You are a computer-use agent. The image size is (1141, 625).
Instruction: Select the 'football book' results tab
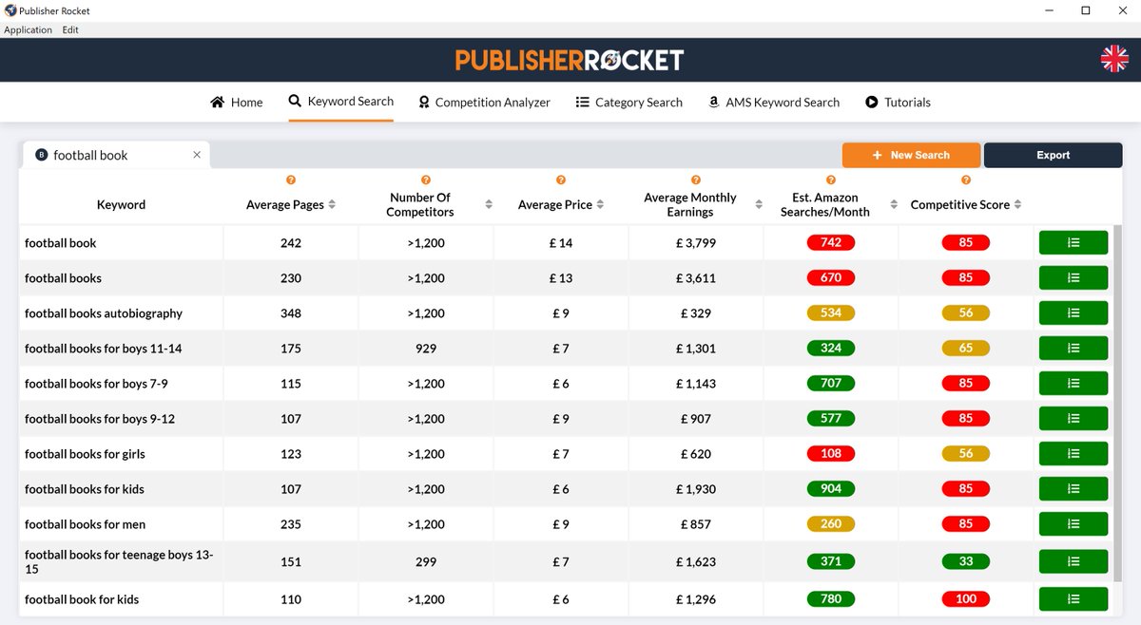pyautogui.click(x=115, y=155)
